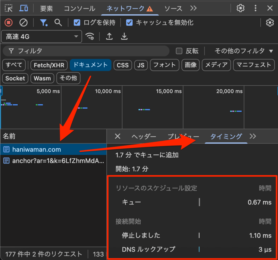Open the 高速 4G throttling dropdown
This screenshot has width=278, height=260.
[x=42, y=36]
